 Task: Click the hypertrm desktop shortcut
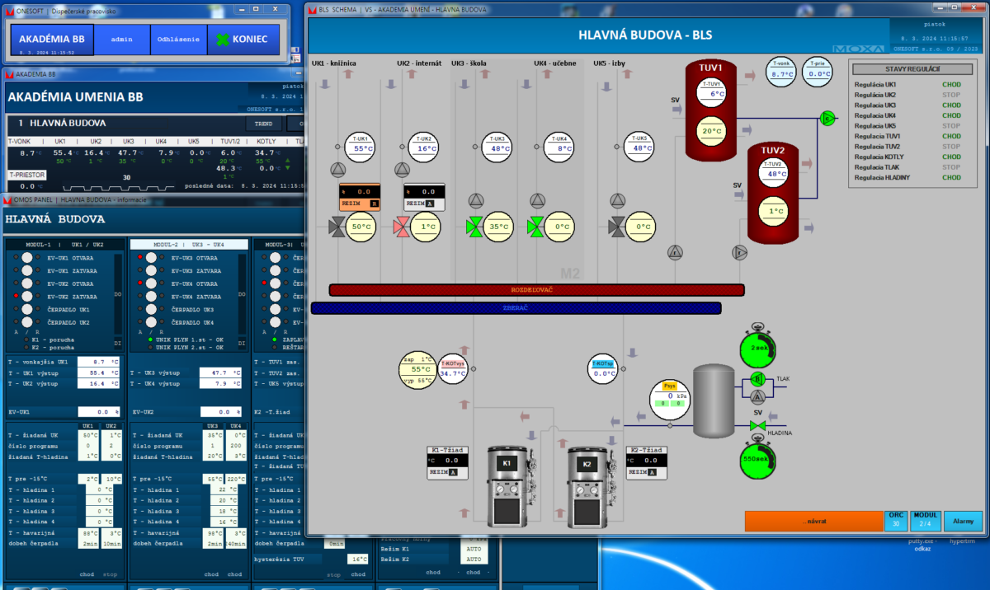tap(963, 541)
